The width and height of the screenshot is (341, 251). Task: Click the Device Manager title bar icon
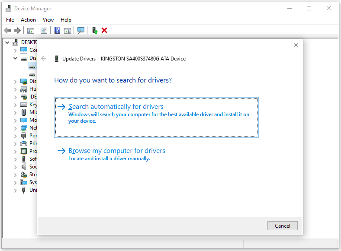[8, 8]
